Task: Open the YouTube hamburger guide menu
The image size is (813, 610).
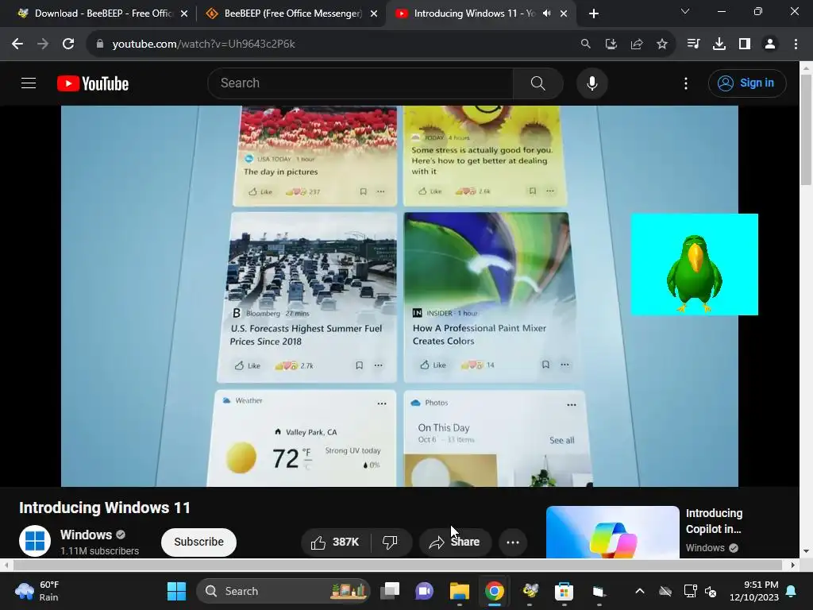Action: [29, 83]
